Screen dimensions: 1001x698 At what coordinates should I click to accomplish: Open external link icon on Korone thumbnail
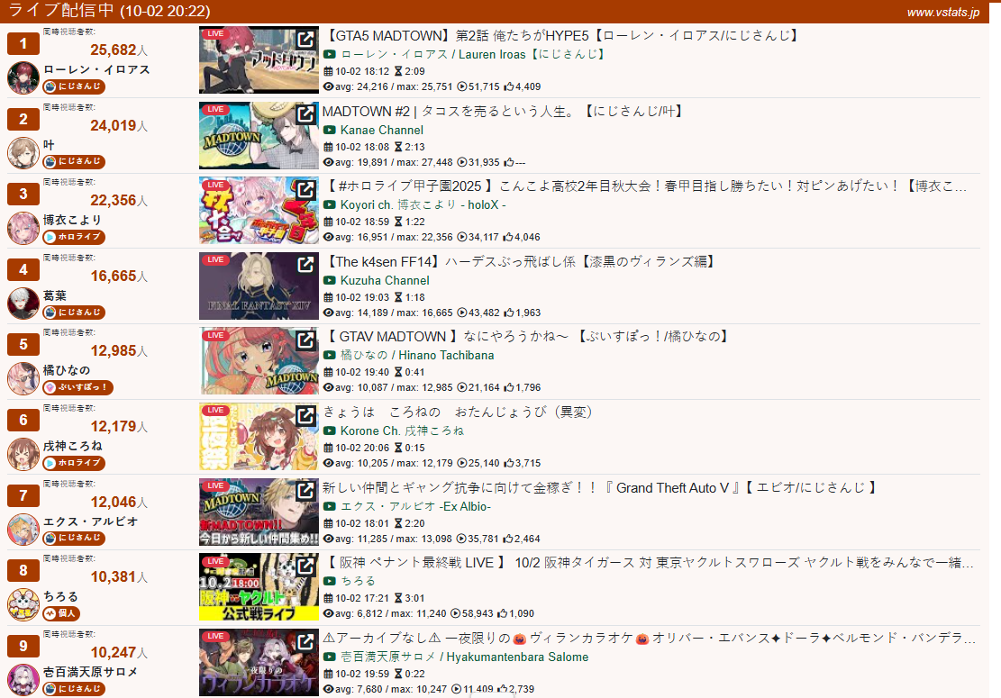305,414
